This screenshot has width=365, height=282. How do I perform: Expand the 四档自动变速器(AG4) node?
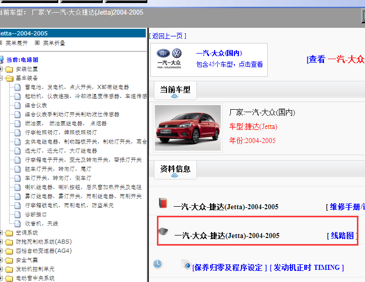click(x=1, y=251)
